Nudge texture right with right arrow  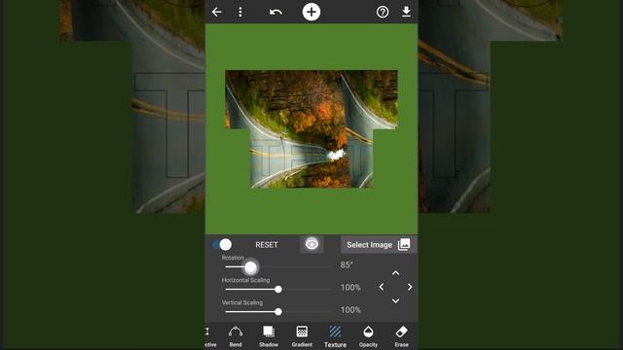[410, 287]
